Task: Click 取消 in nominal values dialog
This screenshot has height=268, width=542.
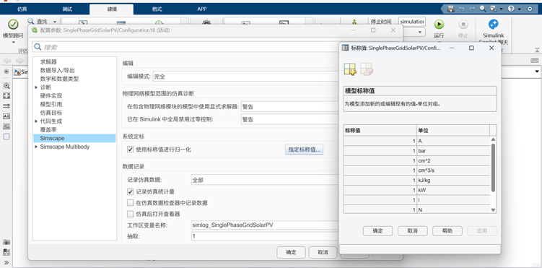Action: 412,230
